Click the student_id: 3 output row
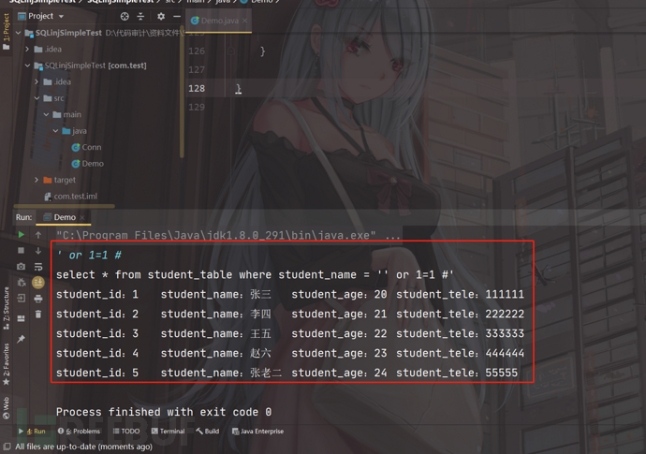This screenshot has height=454, width=646. pyautogui.click(x=290, y=333)
